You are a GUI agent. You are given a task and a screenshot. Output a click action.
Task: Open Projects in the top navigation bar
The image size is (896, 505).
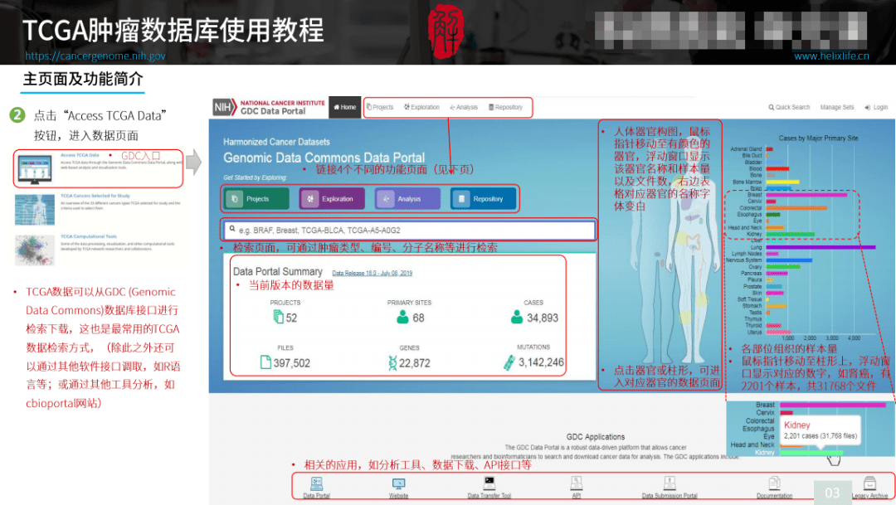click(x=380, y=107)
